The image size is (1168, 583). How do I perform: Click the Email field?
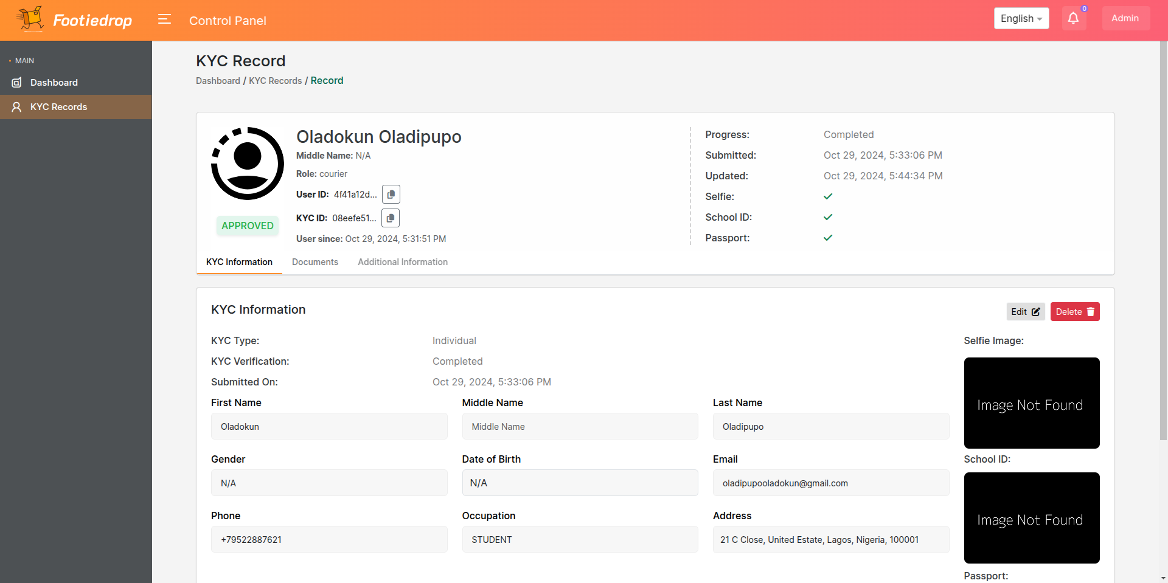831,483
